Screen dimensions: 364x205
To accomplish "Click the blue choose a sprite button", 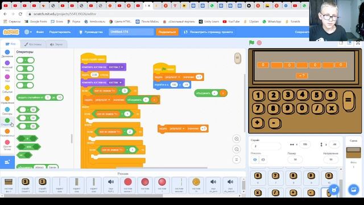I will [x=334, y=190].
